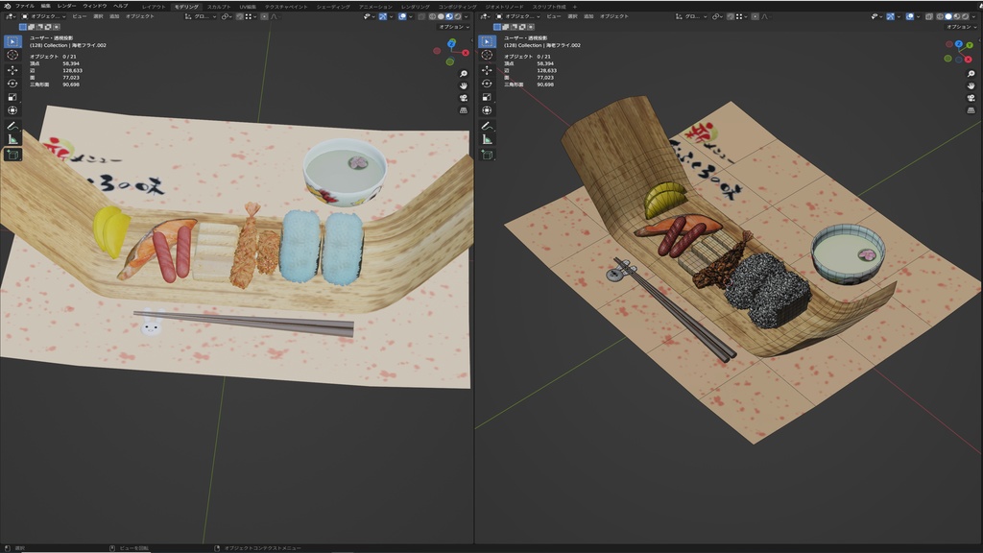The width and height of the screenshot is (983, 553).
Task: Open object mode dropdown in right viewport
Action: tap(517, 16)
